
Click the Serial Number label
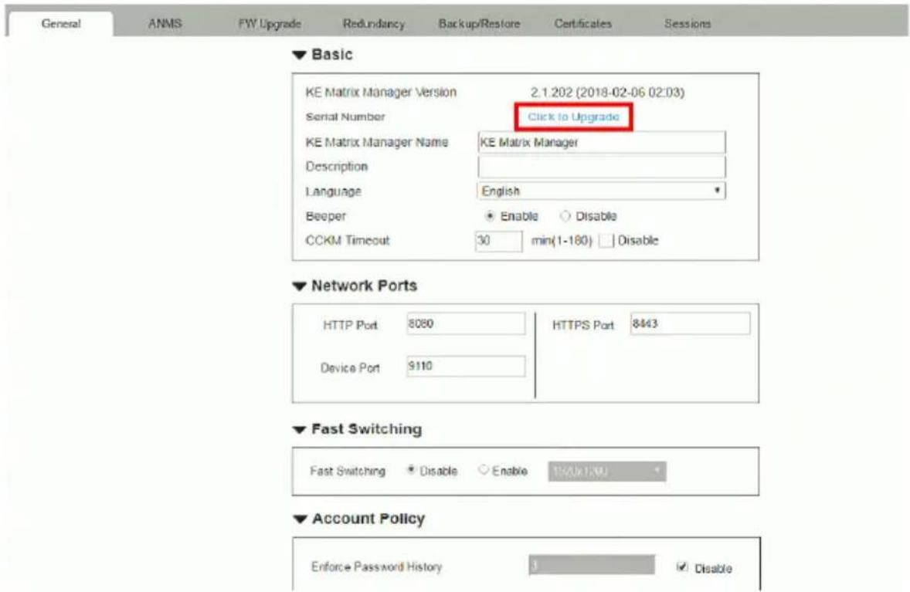pyautogui.click(x=345, y=117)
